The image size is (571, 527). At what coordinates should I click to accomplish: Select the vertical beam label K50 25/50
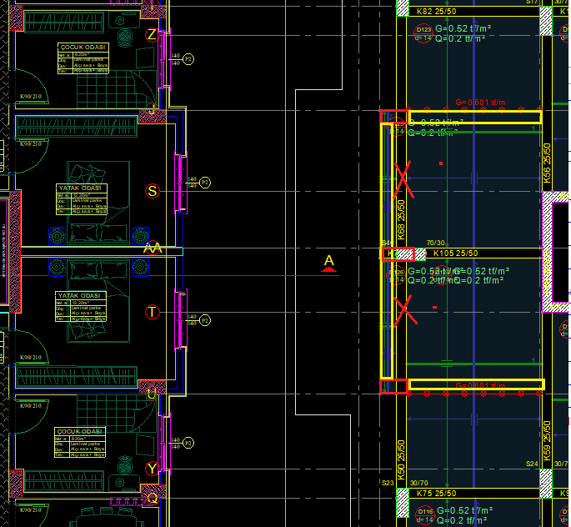click(x=401, y=459)
